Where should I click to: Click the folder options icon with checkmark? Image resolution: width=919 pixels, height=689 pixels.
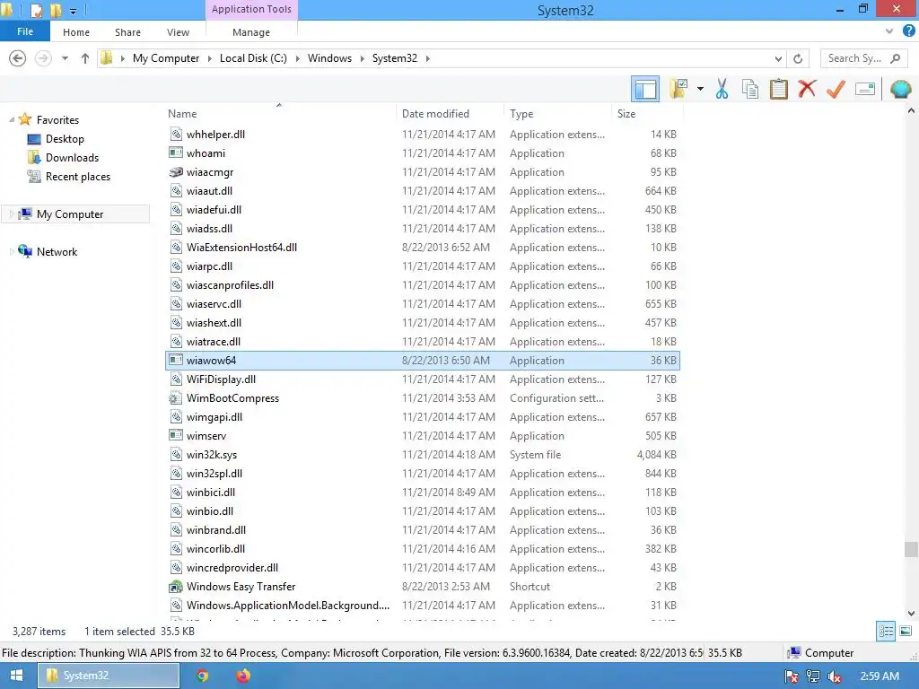pyautogui.click(x=678, y=89)
